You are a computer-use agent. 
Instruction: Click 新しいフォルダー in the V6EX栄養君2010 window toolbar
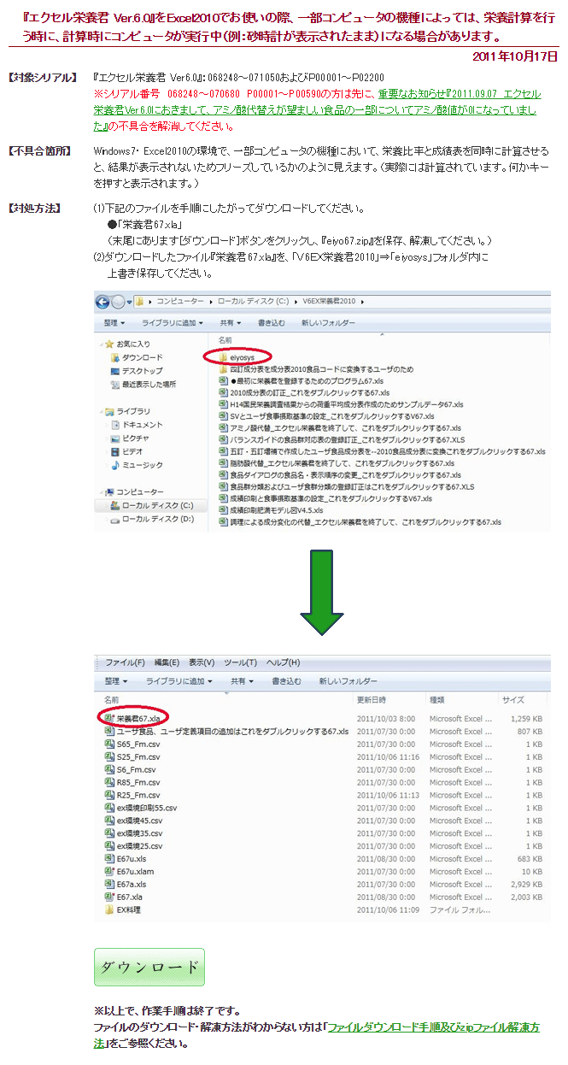(x=329, y=323)
